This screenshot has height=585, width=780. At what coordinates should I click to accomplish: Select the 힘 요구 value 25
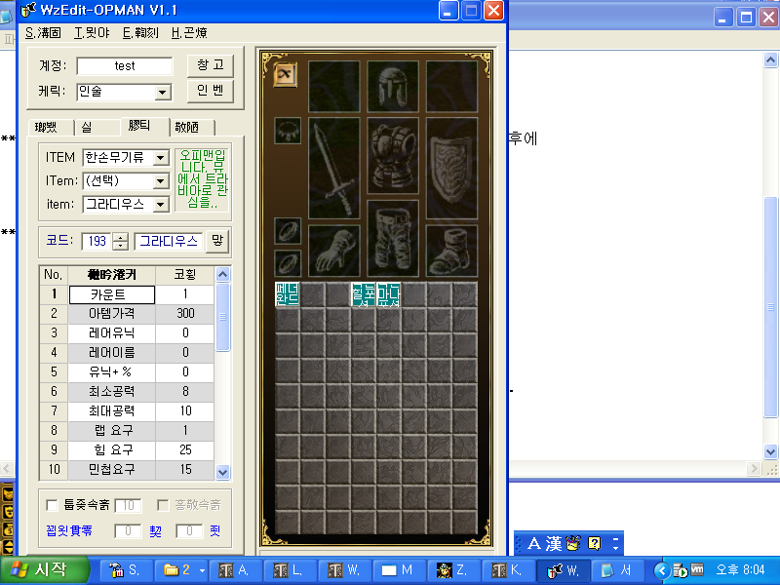pyautogui.click(x=185, y=449)
